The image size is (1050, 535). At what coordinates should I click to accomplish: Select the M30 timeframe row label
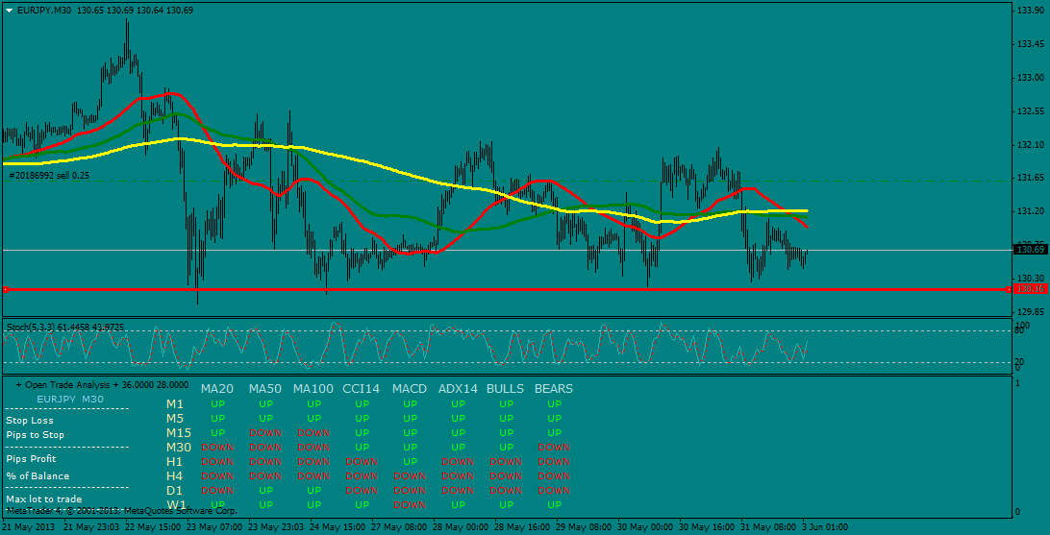pyautogui.click(x=179, y=447)
